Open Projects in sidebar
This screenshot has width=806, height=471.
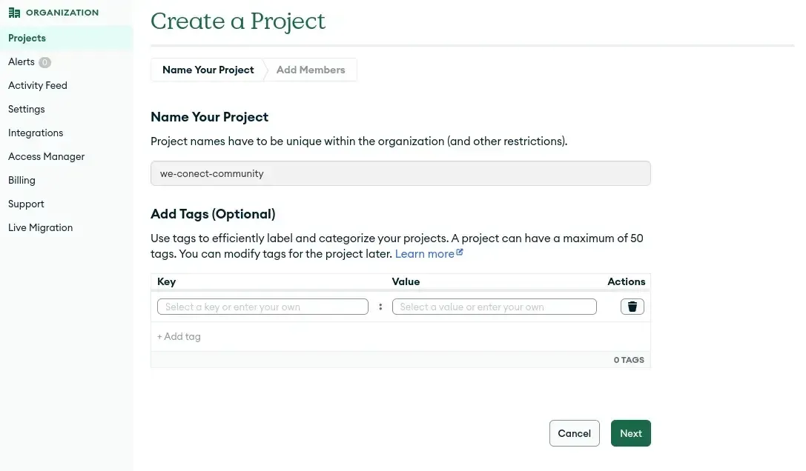[27, 38]
